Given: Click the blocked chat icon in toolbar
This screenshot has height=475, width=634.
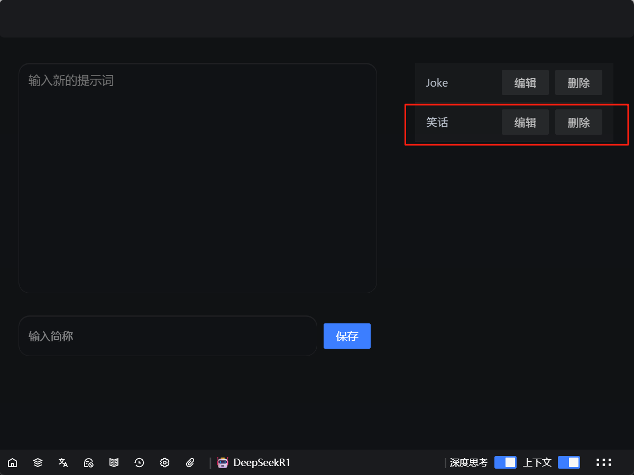Looking at the screenshot, I should [88, 463].
